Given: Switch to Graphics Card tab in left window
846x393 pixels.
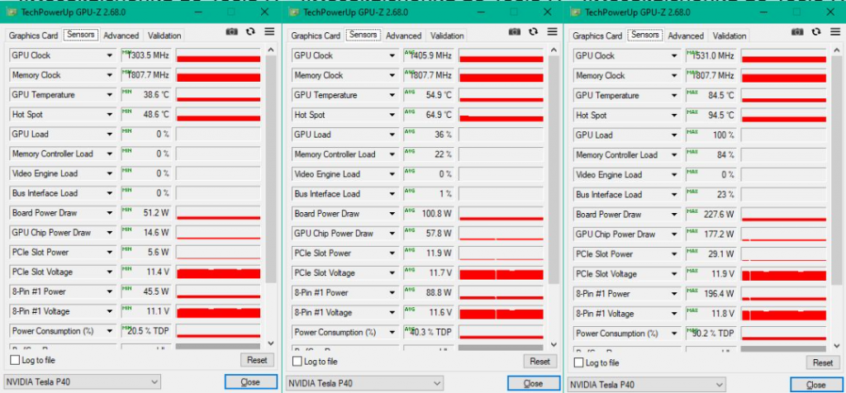Looking at the screenshot, I should tap(33, 36).
